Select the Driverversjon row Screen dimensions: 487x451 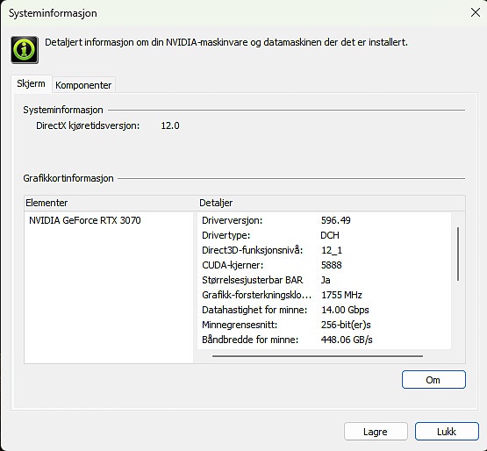pyautogui.click(x=324, y=220)
